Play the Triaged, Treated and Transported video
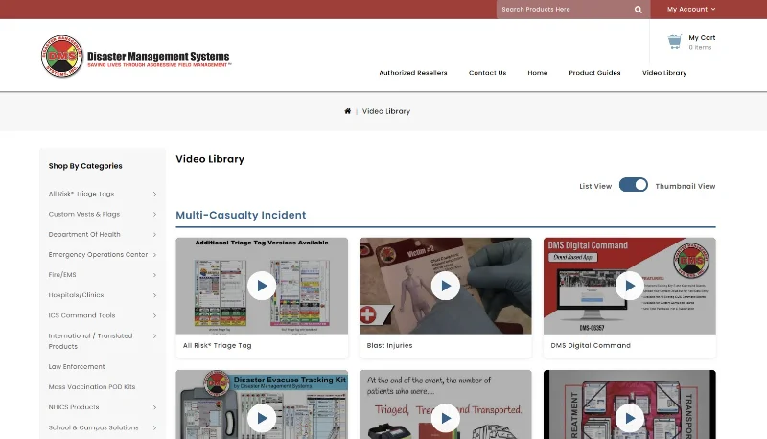767x439 pixels. [446, 418]
